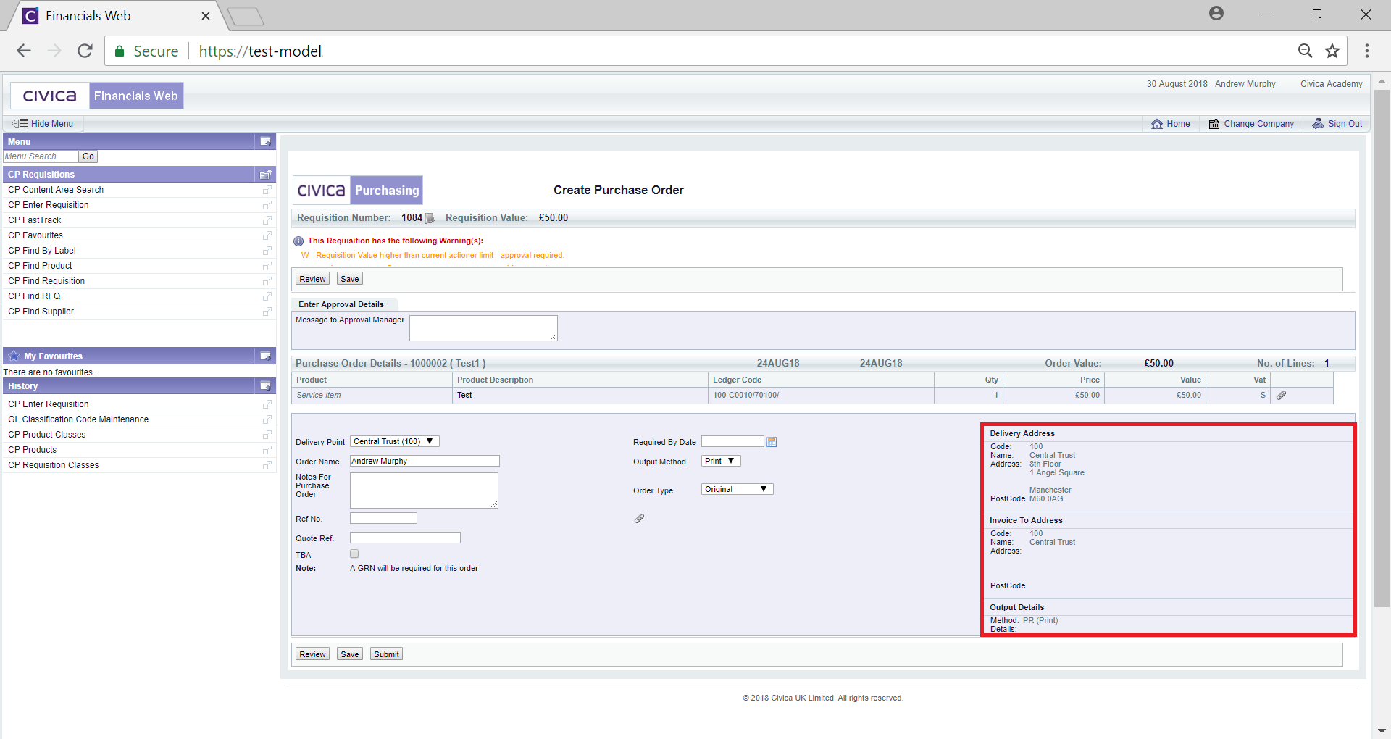Open CP Find Supplier new-window icon
Image resolution: width=1391 pixels, height=739 pixels.
click(x=267, y=312)
